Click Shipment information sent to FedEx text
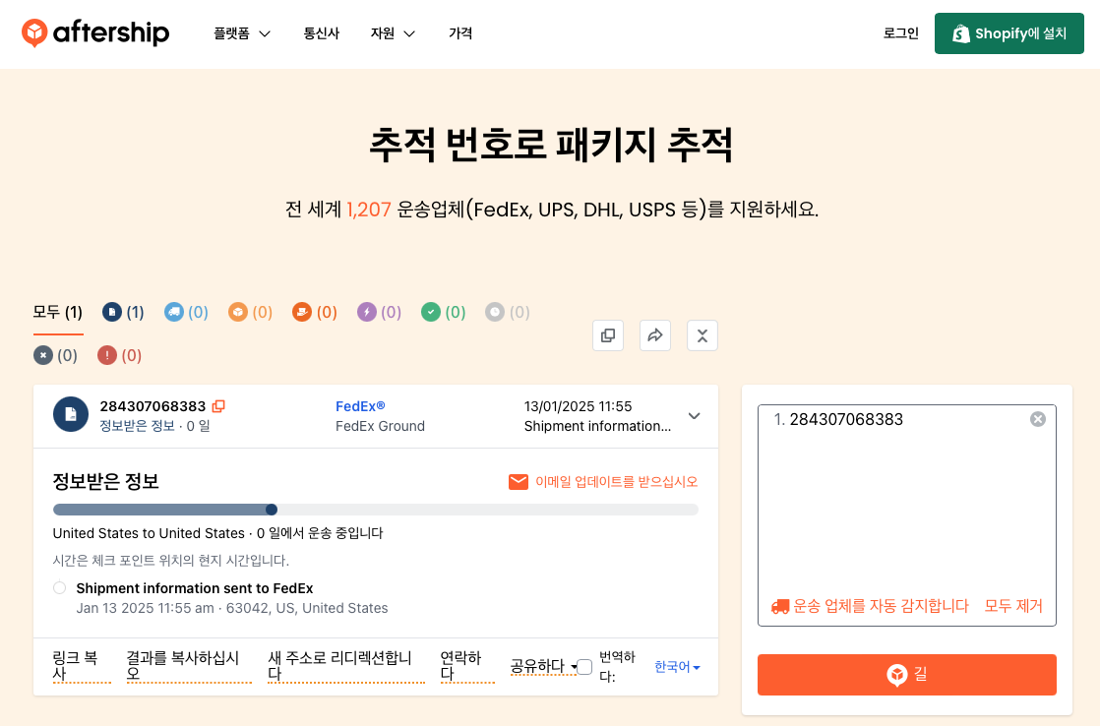Viewport: 1100px width, 726px height. [x=195, y=588]
